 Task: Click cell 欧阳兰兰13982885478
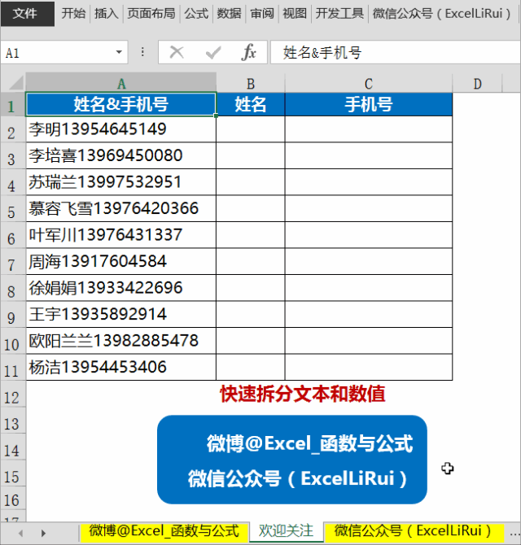[x=120, y=340]
